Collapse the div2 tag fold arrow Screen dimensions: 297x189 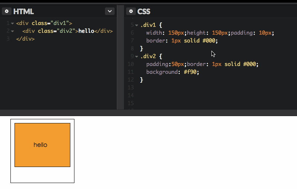12,31
